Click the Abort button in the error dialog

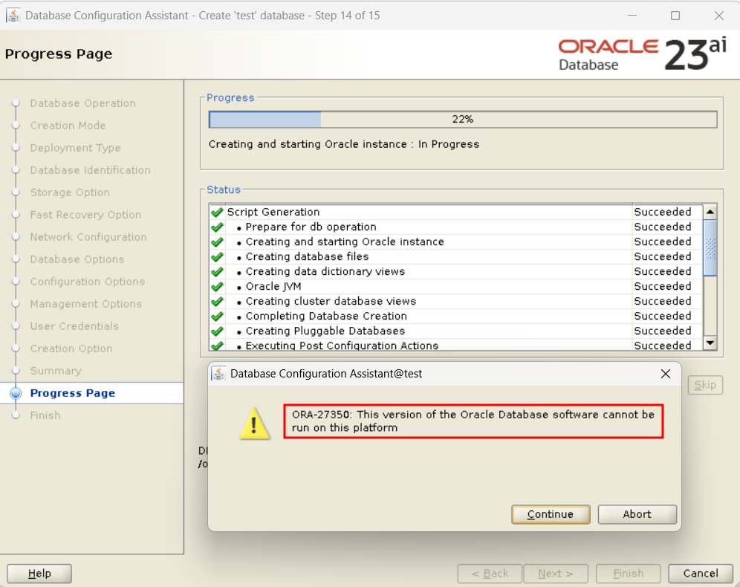[637, 514]
